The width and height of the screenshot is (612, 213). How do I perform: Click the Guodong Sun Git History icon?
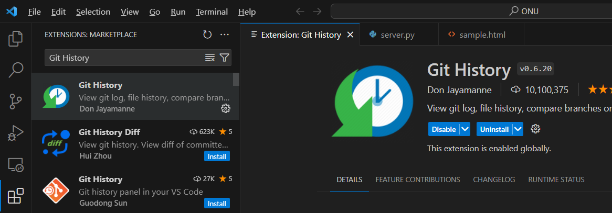(x=56, y=191)
